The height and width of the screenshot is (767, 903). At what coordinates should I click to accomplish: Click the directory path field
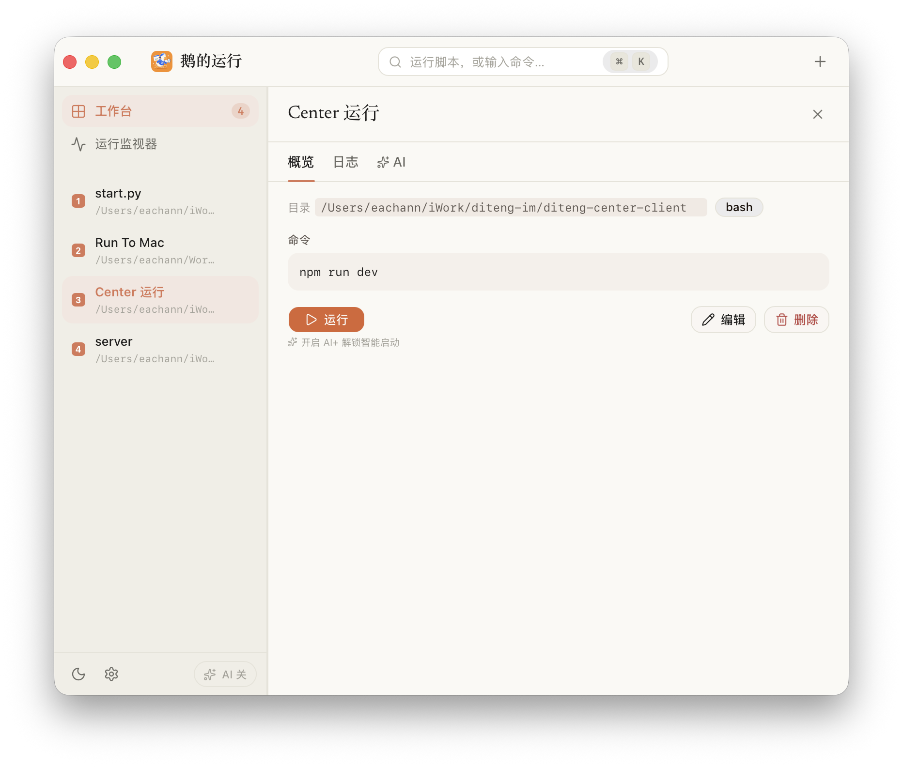pos(511,207)
